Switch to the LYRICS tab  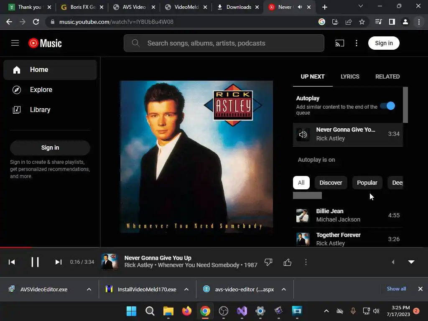coord(350,77)
